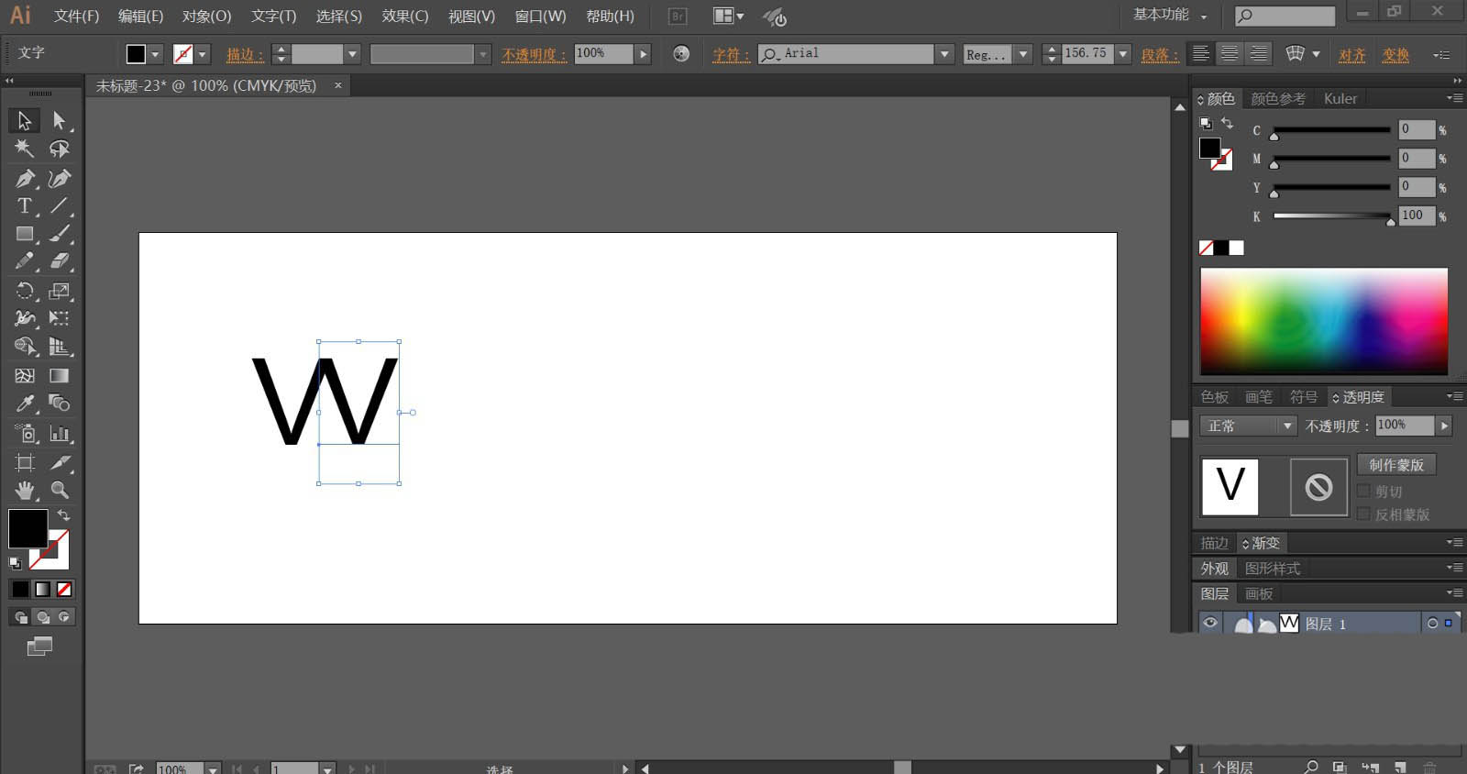This screenshot has height=774, width=1467.
Task: Open the 对象(O) menu
Action: [x=206, y=17]
